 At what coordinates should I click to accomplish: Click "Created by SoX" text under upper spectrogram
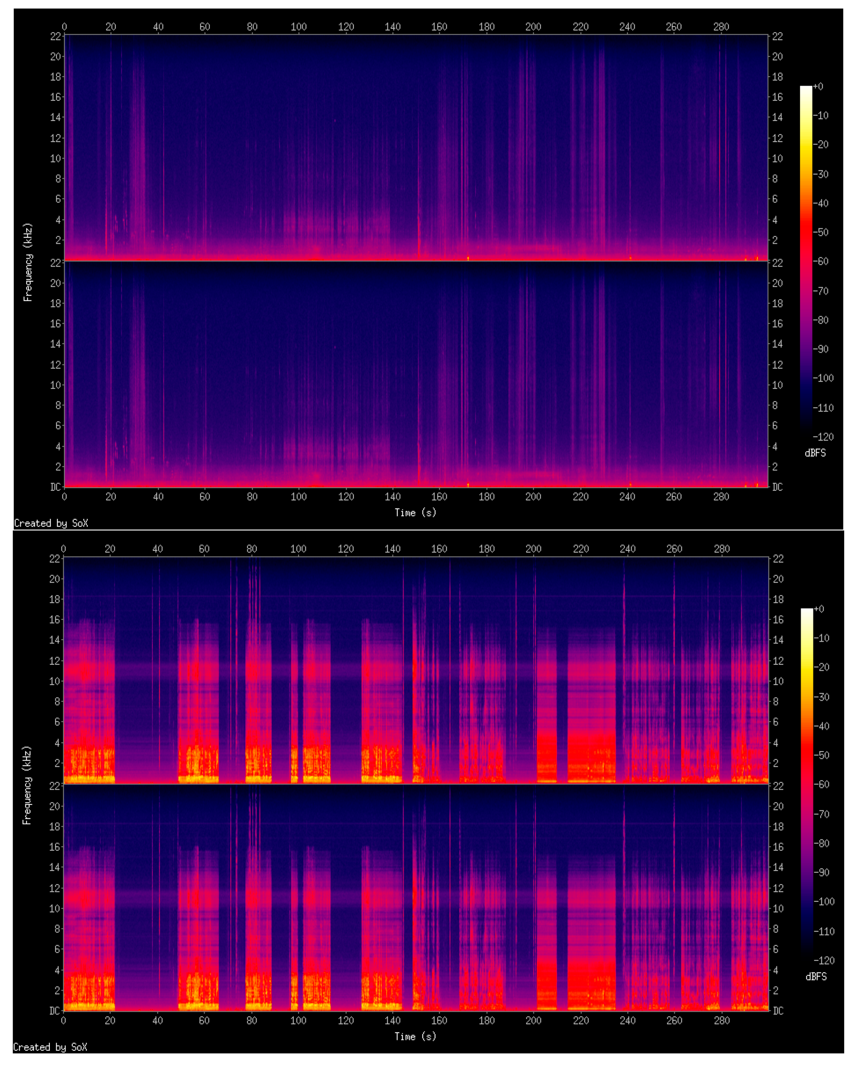[x=51, y=523]
